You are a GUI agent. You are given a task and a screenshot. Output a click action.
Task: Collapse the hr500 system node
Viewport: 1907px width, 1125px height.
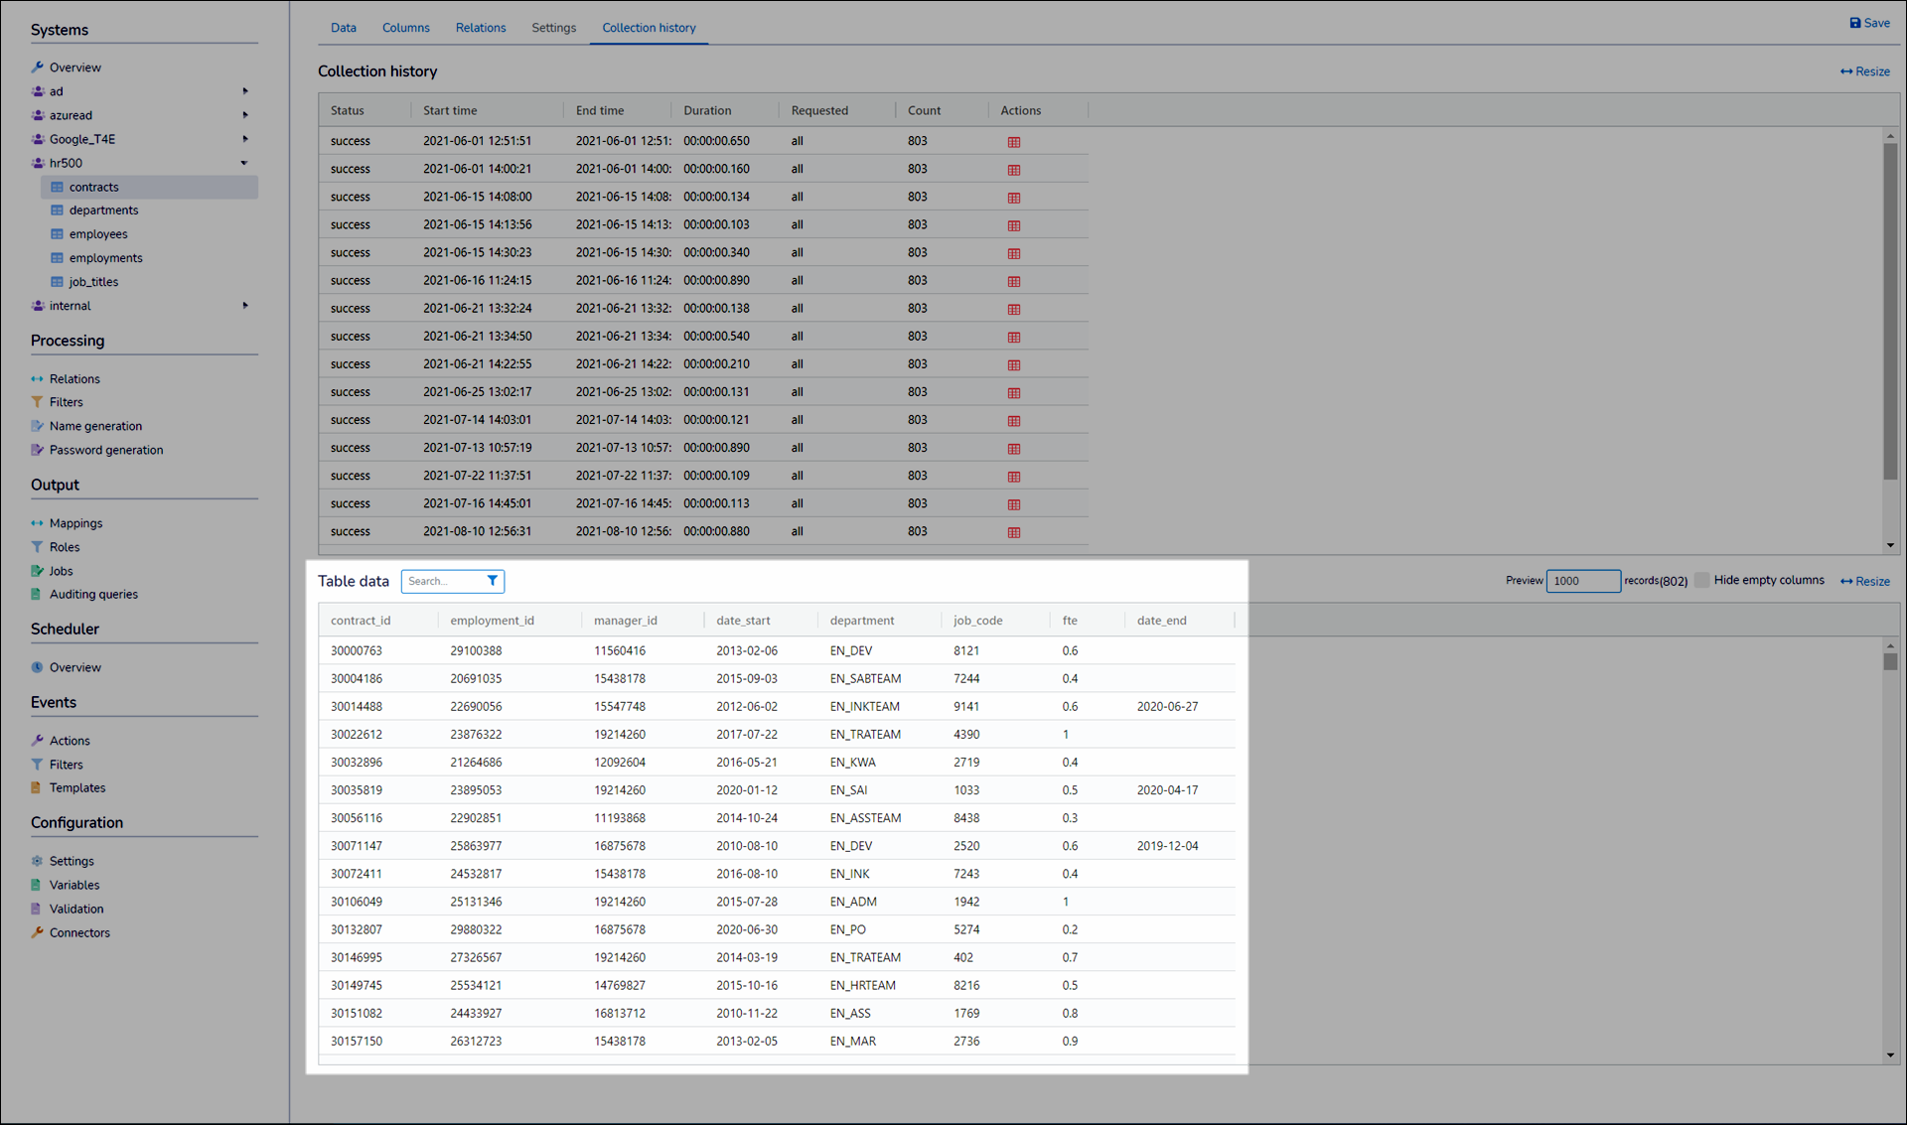pyautogui.click(x=244, y=163)
